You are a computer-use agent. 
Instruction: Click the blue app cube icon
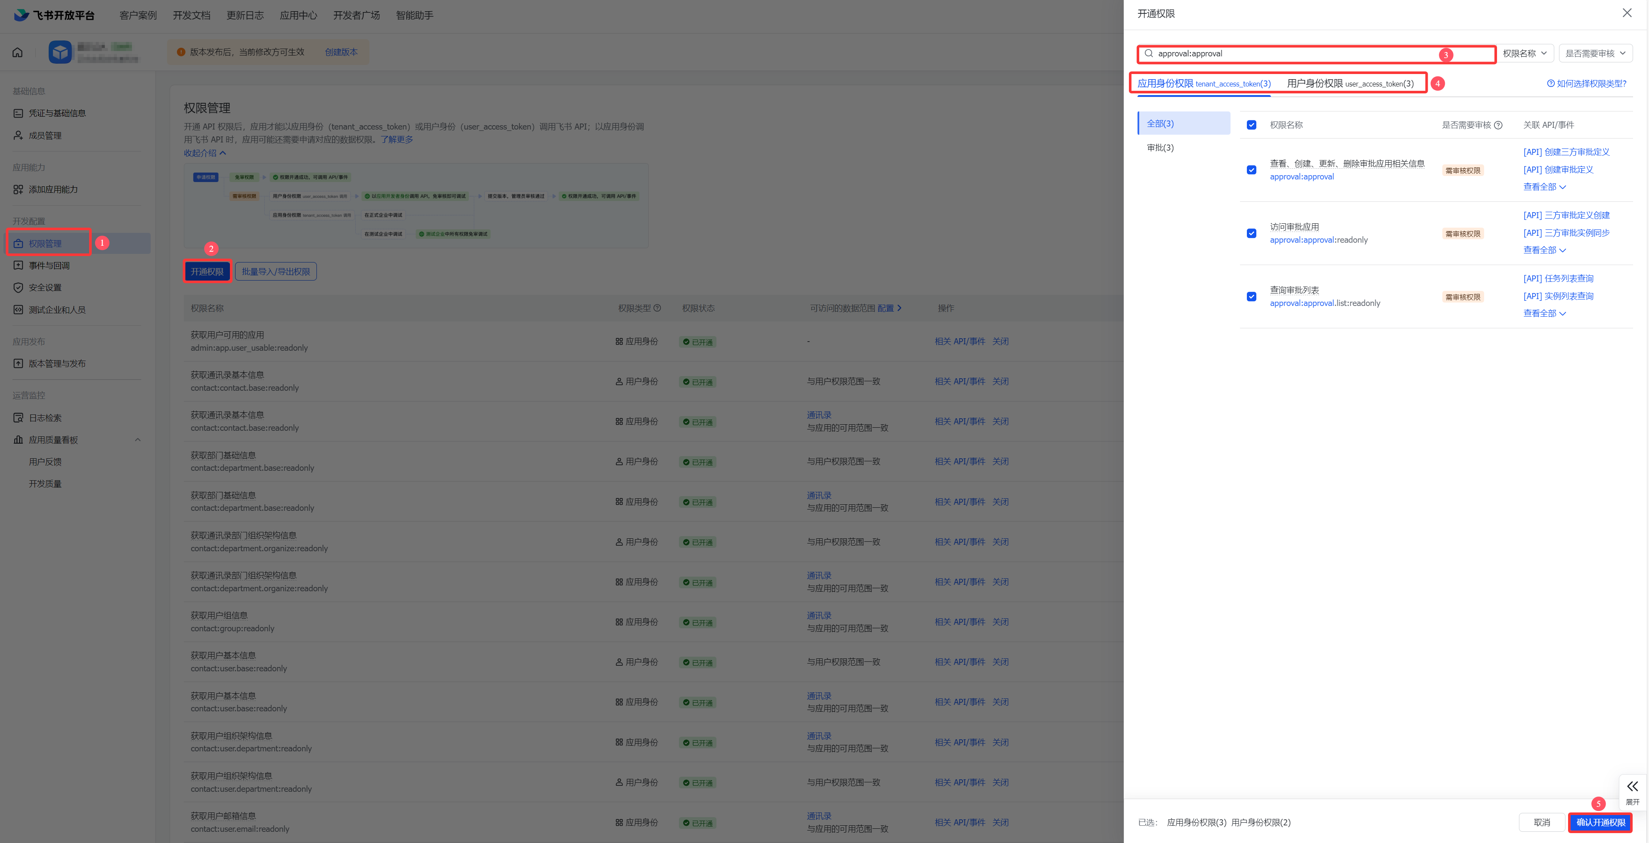[x=60, y=52]
